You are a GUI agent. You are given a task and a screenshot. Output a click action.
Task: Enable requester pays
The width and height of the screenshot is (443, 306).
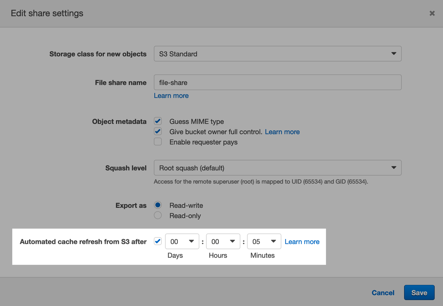click(x=158, y=141)
